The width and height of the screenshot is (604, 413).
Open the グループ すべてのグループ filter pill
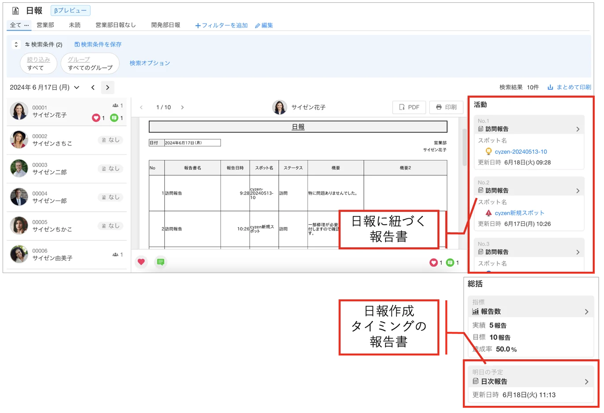(90, 64)
